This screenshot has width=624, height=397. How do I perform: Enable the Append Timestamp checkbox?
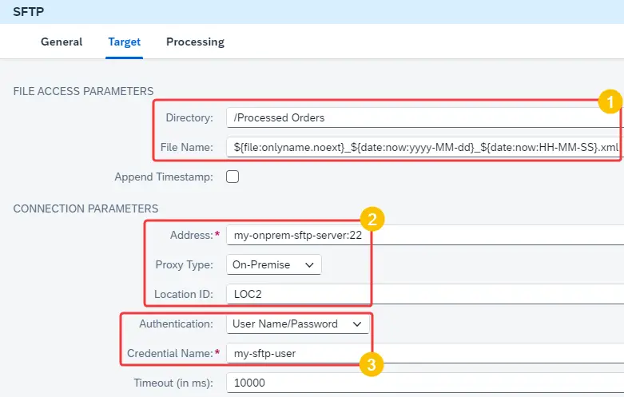click(x=233, y=177)
